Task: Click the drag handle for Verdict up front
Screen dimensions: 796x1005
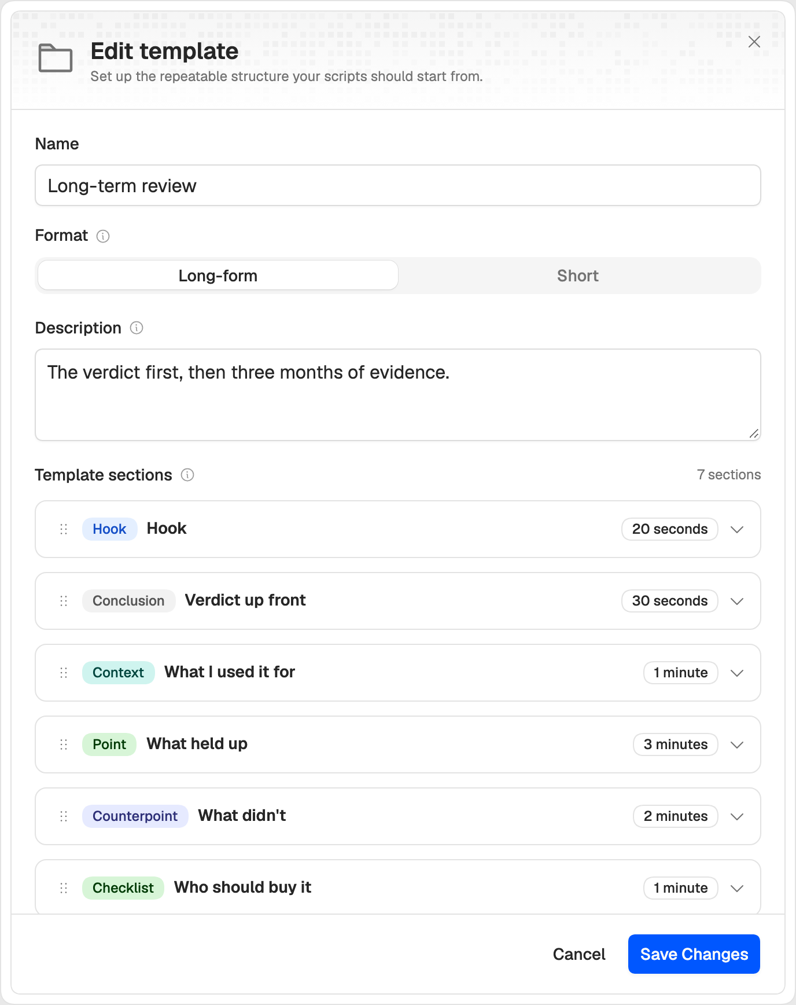Action: (64, 601)
